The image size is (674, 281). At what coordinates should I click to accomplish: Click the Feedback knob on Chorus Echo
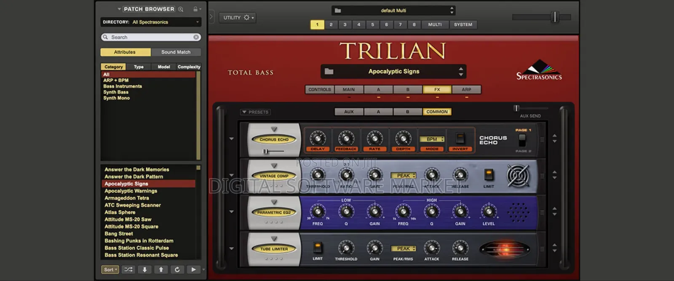coord(346,138)
